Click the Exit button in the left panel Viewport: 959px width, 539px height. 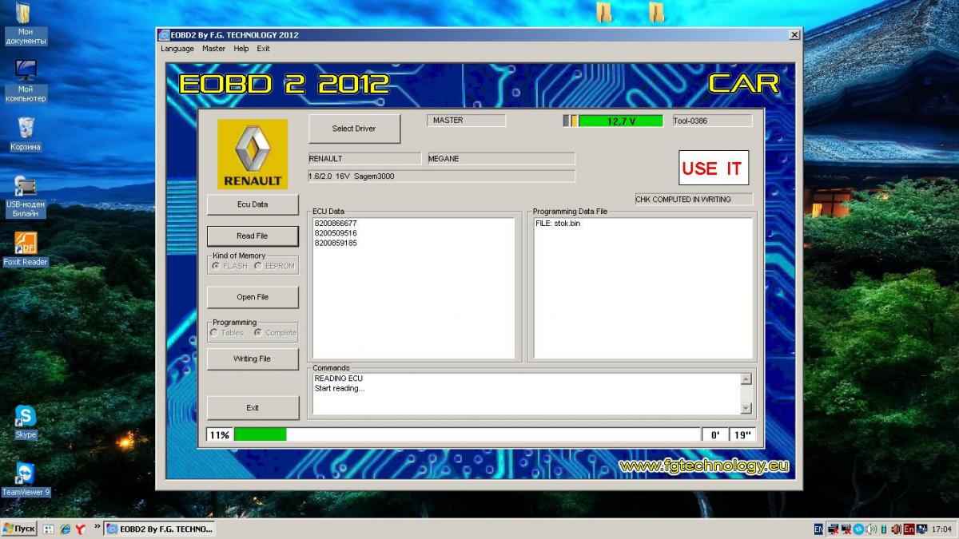tap(253, 408)
